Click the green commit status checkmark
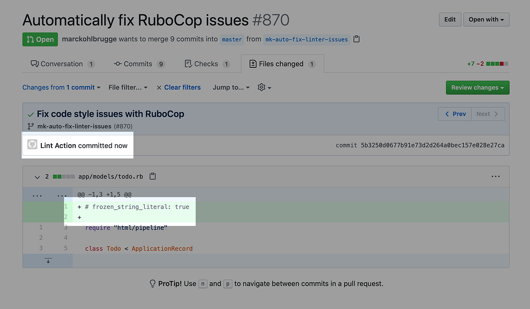Screen dimensions: 530x309 (x=31, y=114)
